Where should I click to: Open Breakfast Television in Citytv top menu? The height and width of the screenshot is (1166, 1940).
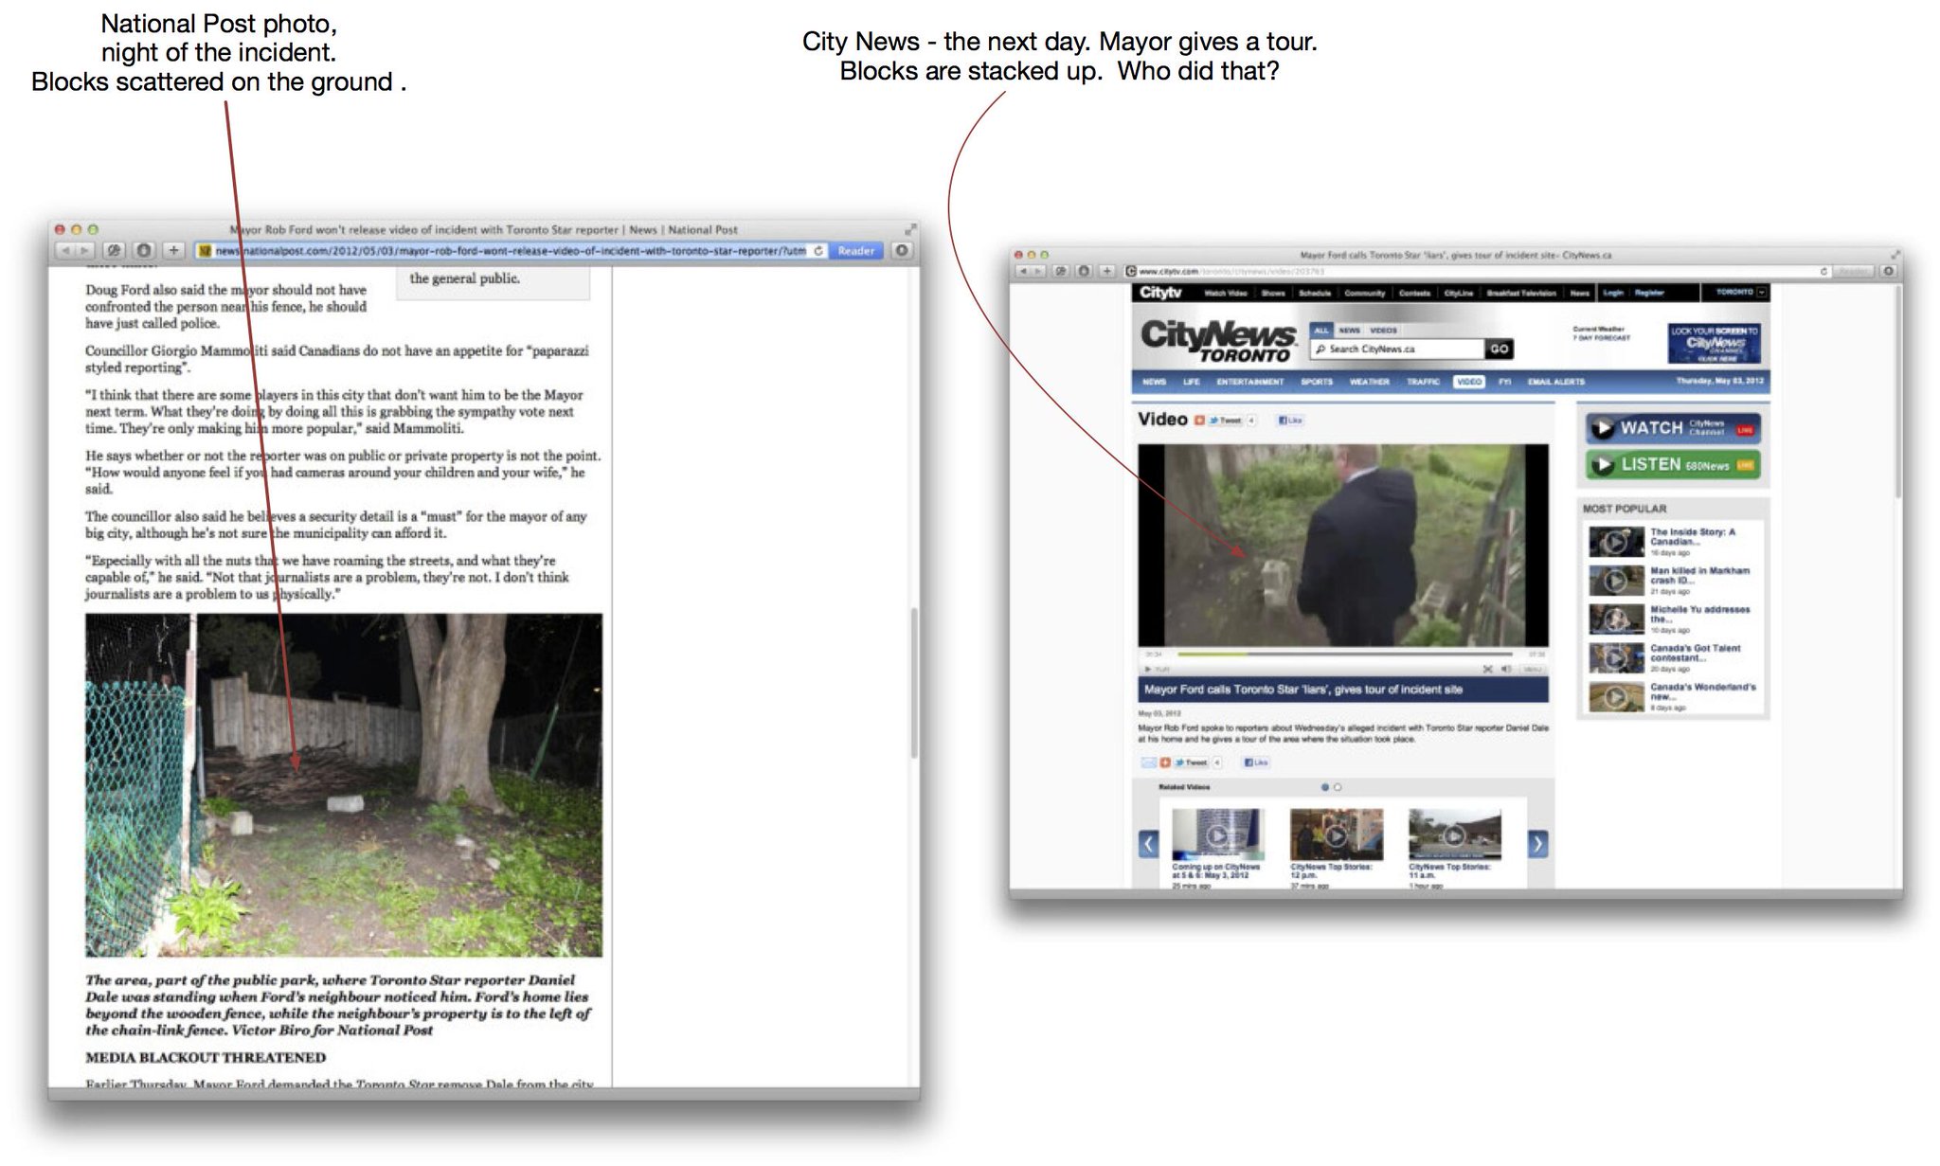pos(1521,294)
